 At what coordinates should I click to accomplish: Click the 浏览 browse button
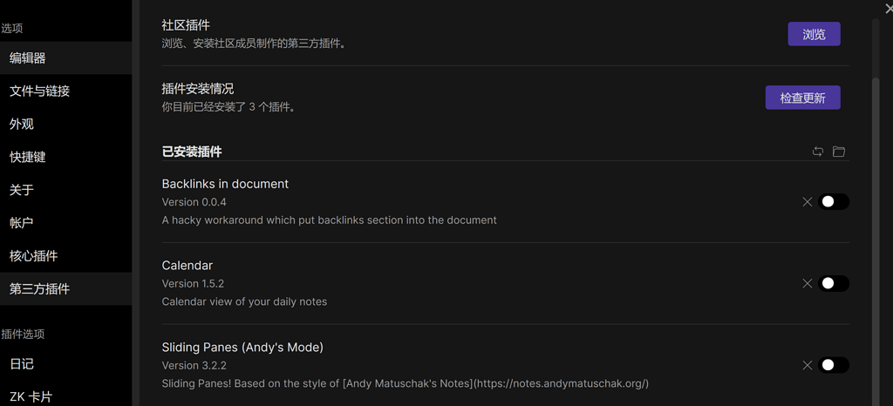[x=814, y=34]
